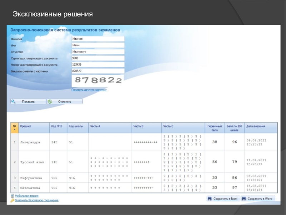Click the Фамилия input field
This screenshot has height=215, width=286.
[x=98, y=39]
